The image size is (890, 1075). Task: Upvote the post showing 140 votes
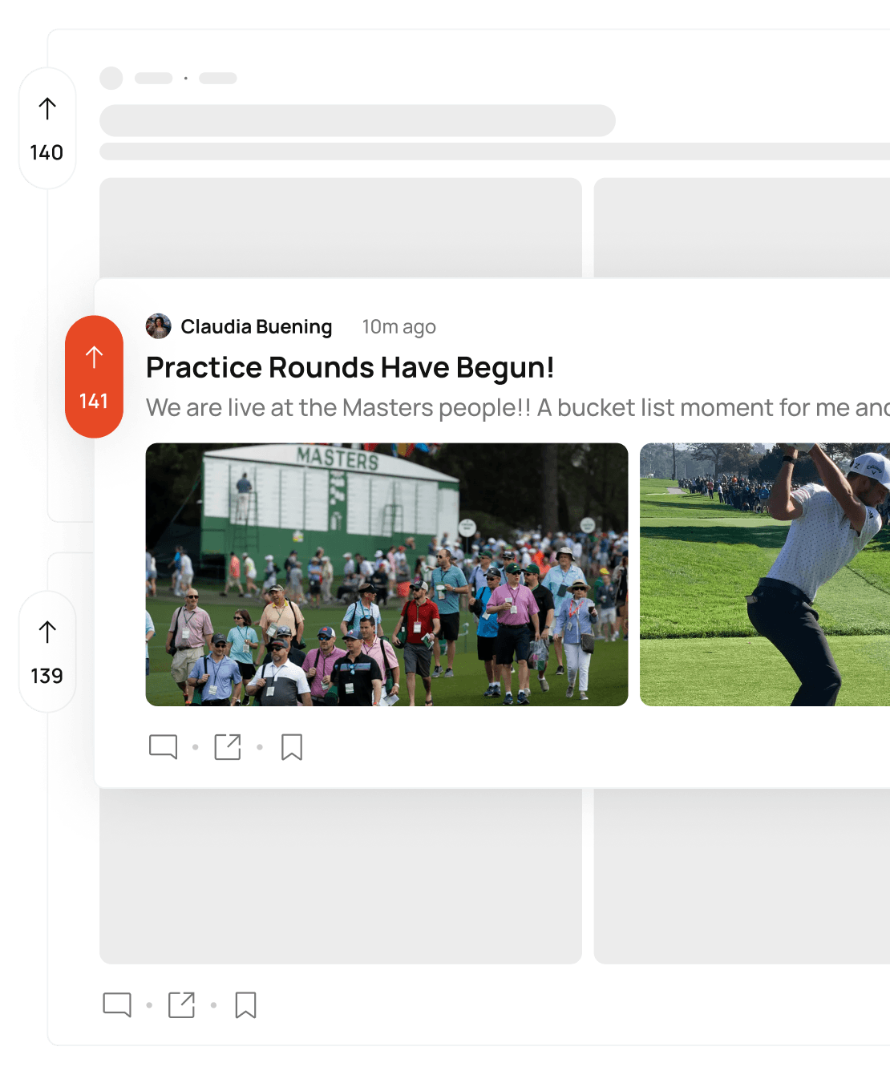(47, 128)
